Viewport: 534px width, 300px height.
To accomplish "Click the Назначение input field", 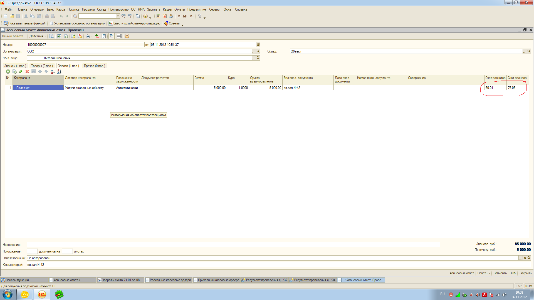I will click(x=233, y=245).
